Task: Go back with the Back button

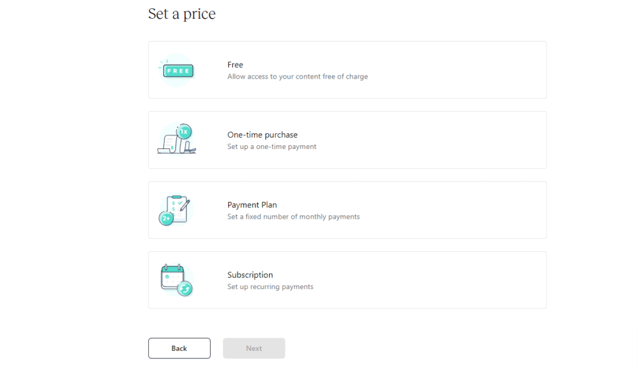Action: [x=179, y=348]
